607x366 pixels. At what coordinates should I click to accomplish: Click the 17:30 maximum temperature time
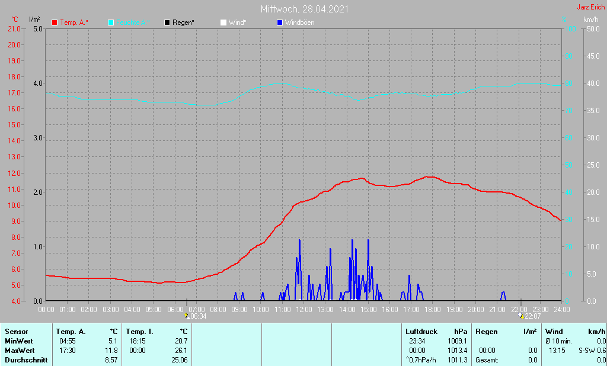pyautogui.click(x=68, y=351)
